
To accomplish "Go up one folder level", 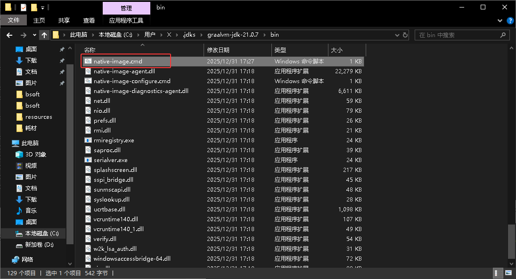I will [44, 35].
